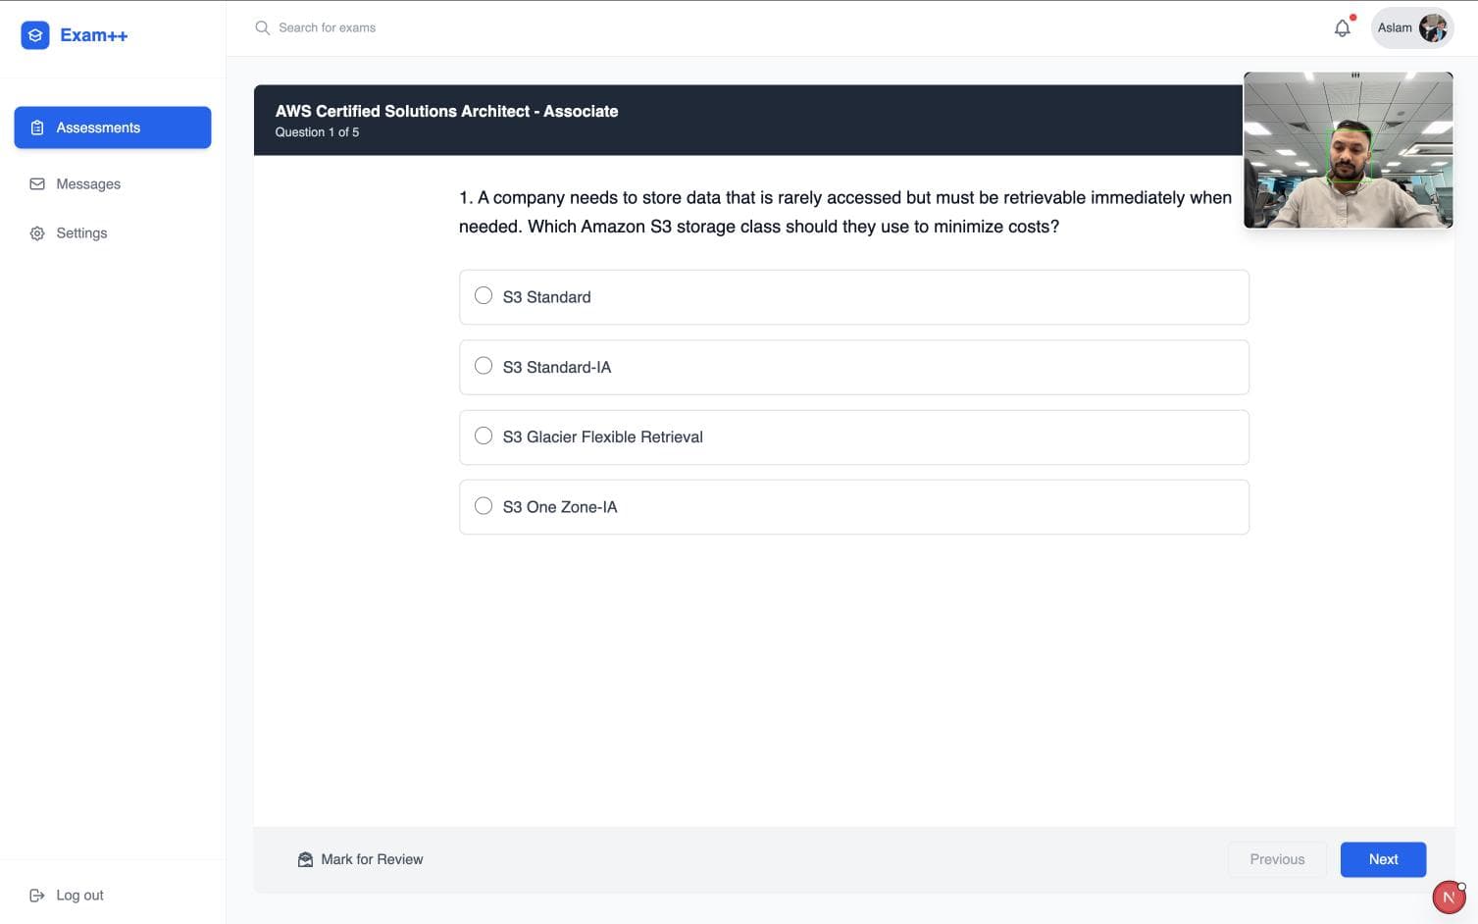Click the search magnifier icon
Viewport: 1478px width, 924px height.
tap(263, 27)
